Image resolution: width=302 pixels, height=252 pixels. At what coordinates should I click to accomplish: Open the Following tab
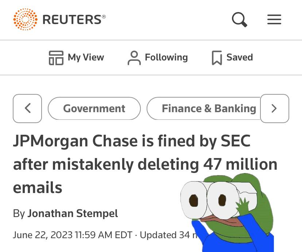tap(158, 58)
